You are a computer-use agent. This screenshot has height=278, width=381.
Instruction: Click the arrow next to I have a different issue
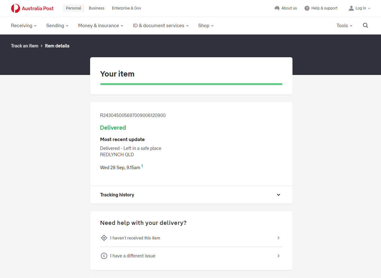pyautogui.click(x=278, y=256)
